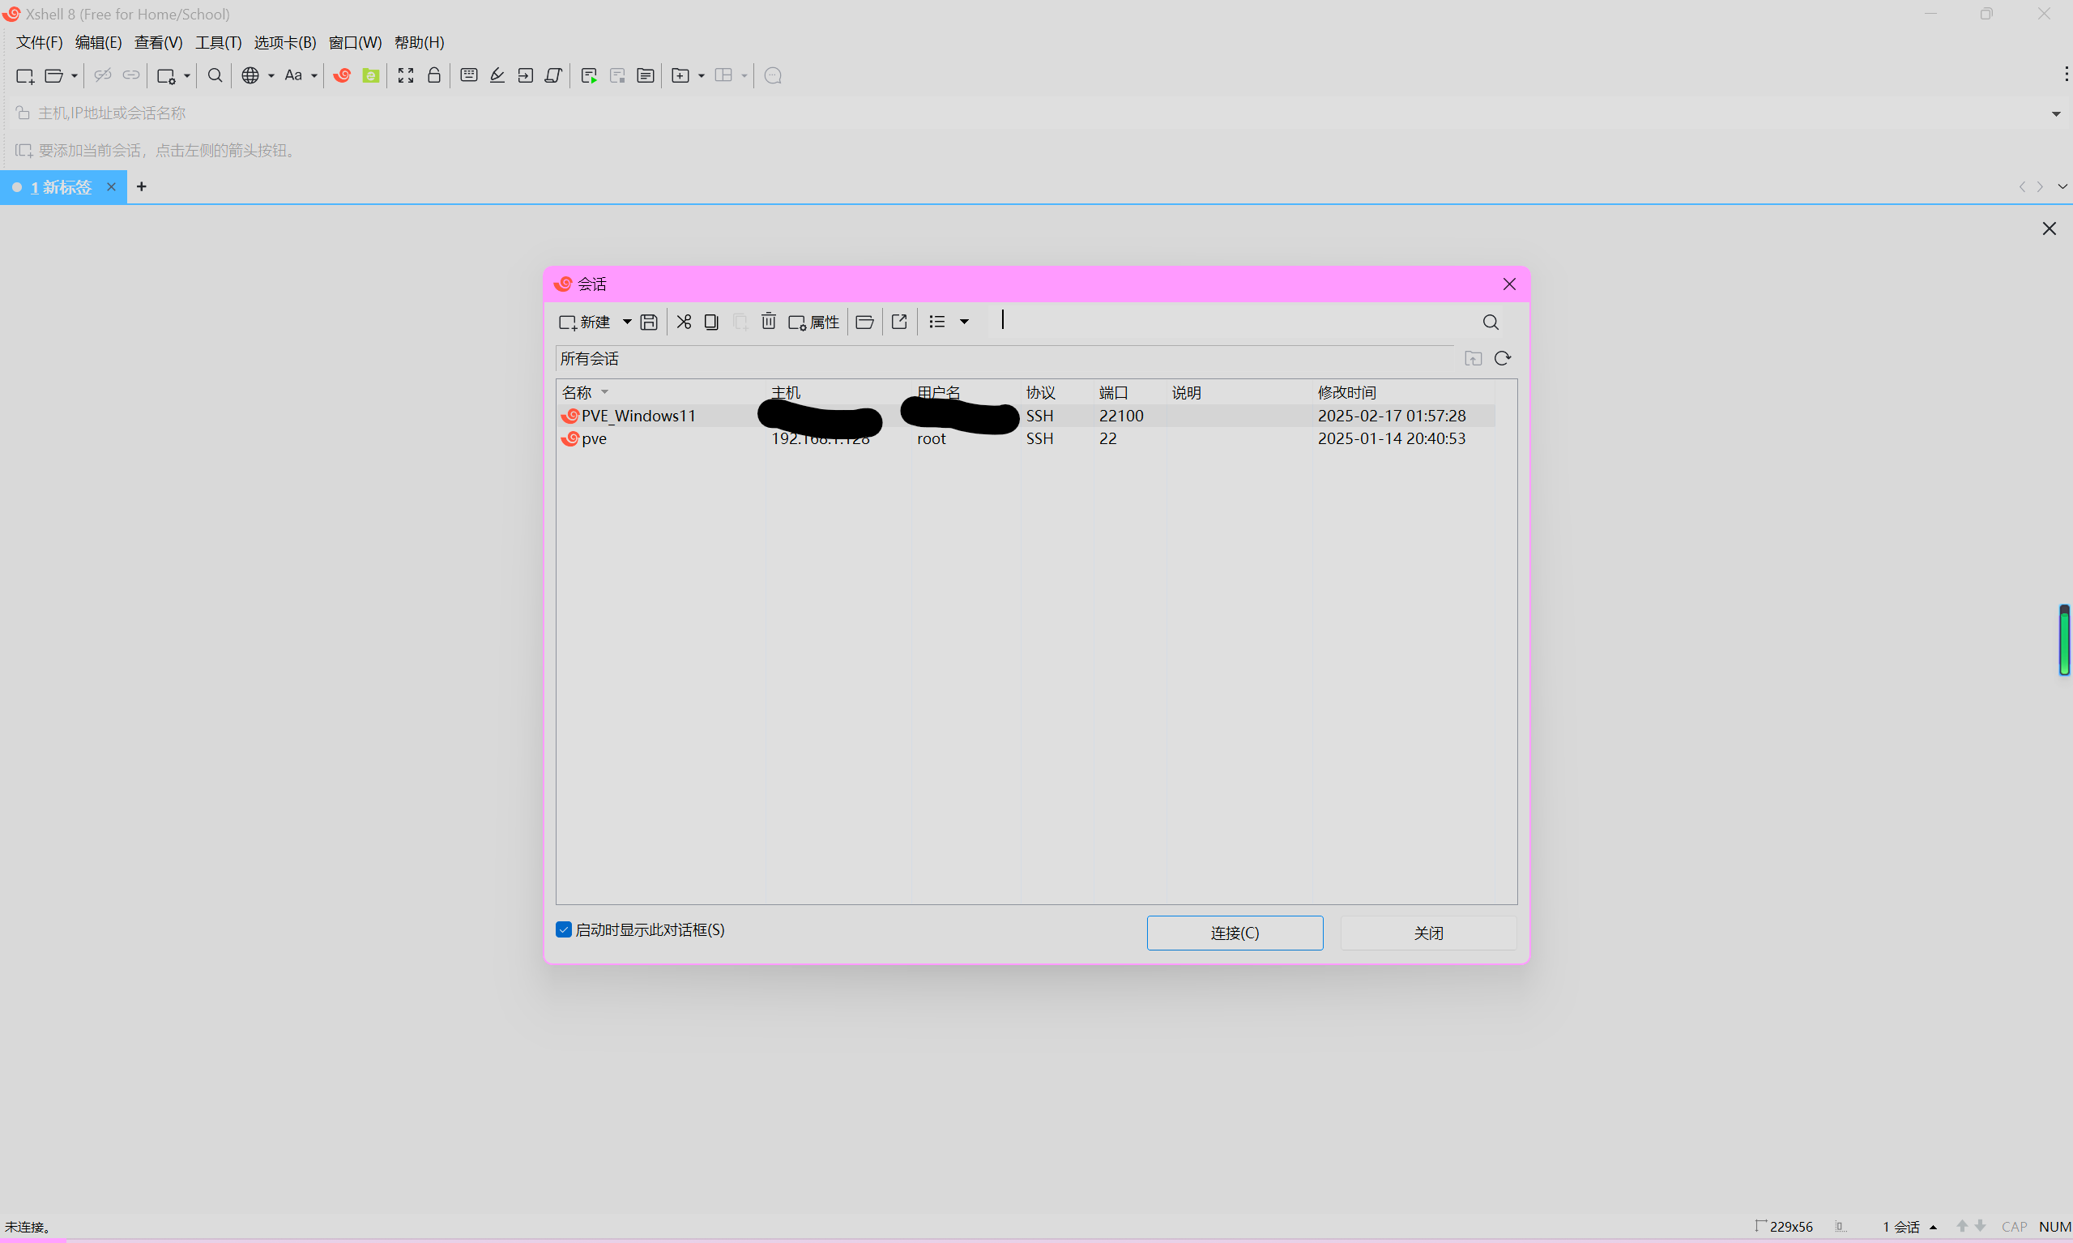Screen dimensions: 2073x1243
Task: Click the search magnifier in session dialog
Action: pos(1491,322)
